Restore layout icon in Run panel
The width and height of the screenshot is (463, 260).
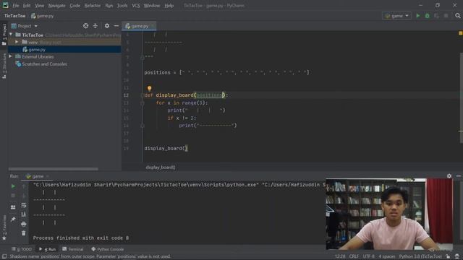tap(13, 207)
